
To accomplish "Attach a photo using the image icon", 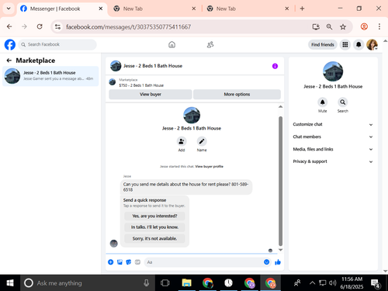I will [120, 262].
